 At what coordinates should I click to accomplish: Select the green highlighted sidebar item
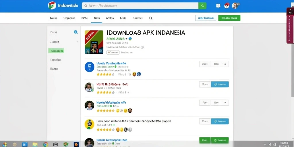click(56, 51)
